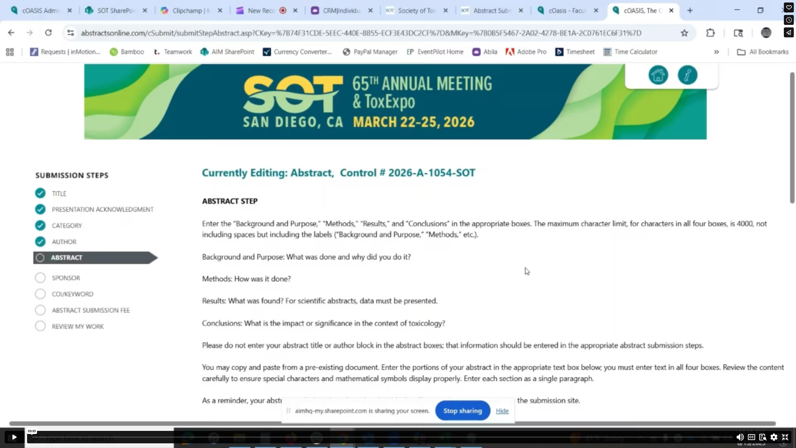The width and height of the screenshot is (796, 448).
Task: Click the video progress bar
Action: coord(373,437)
